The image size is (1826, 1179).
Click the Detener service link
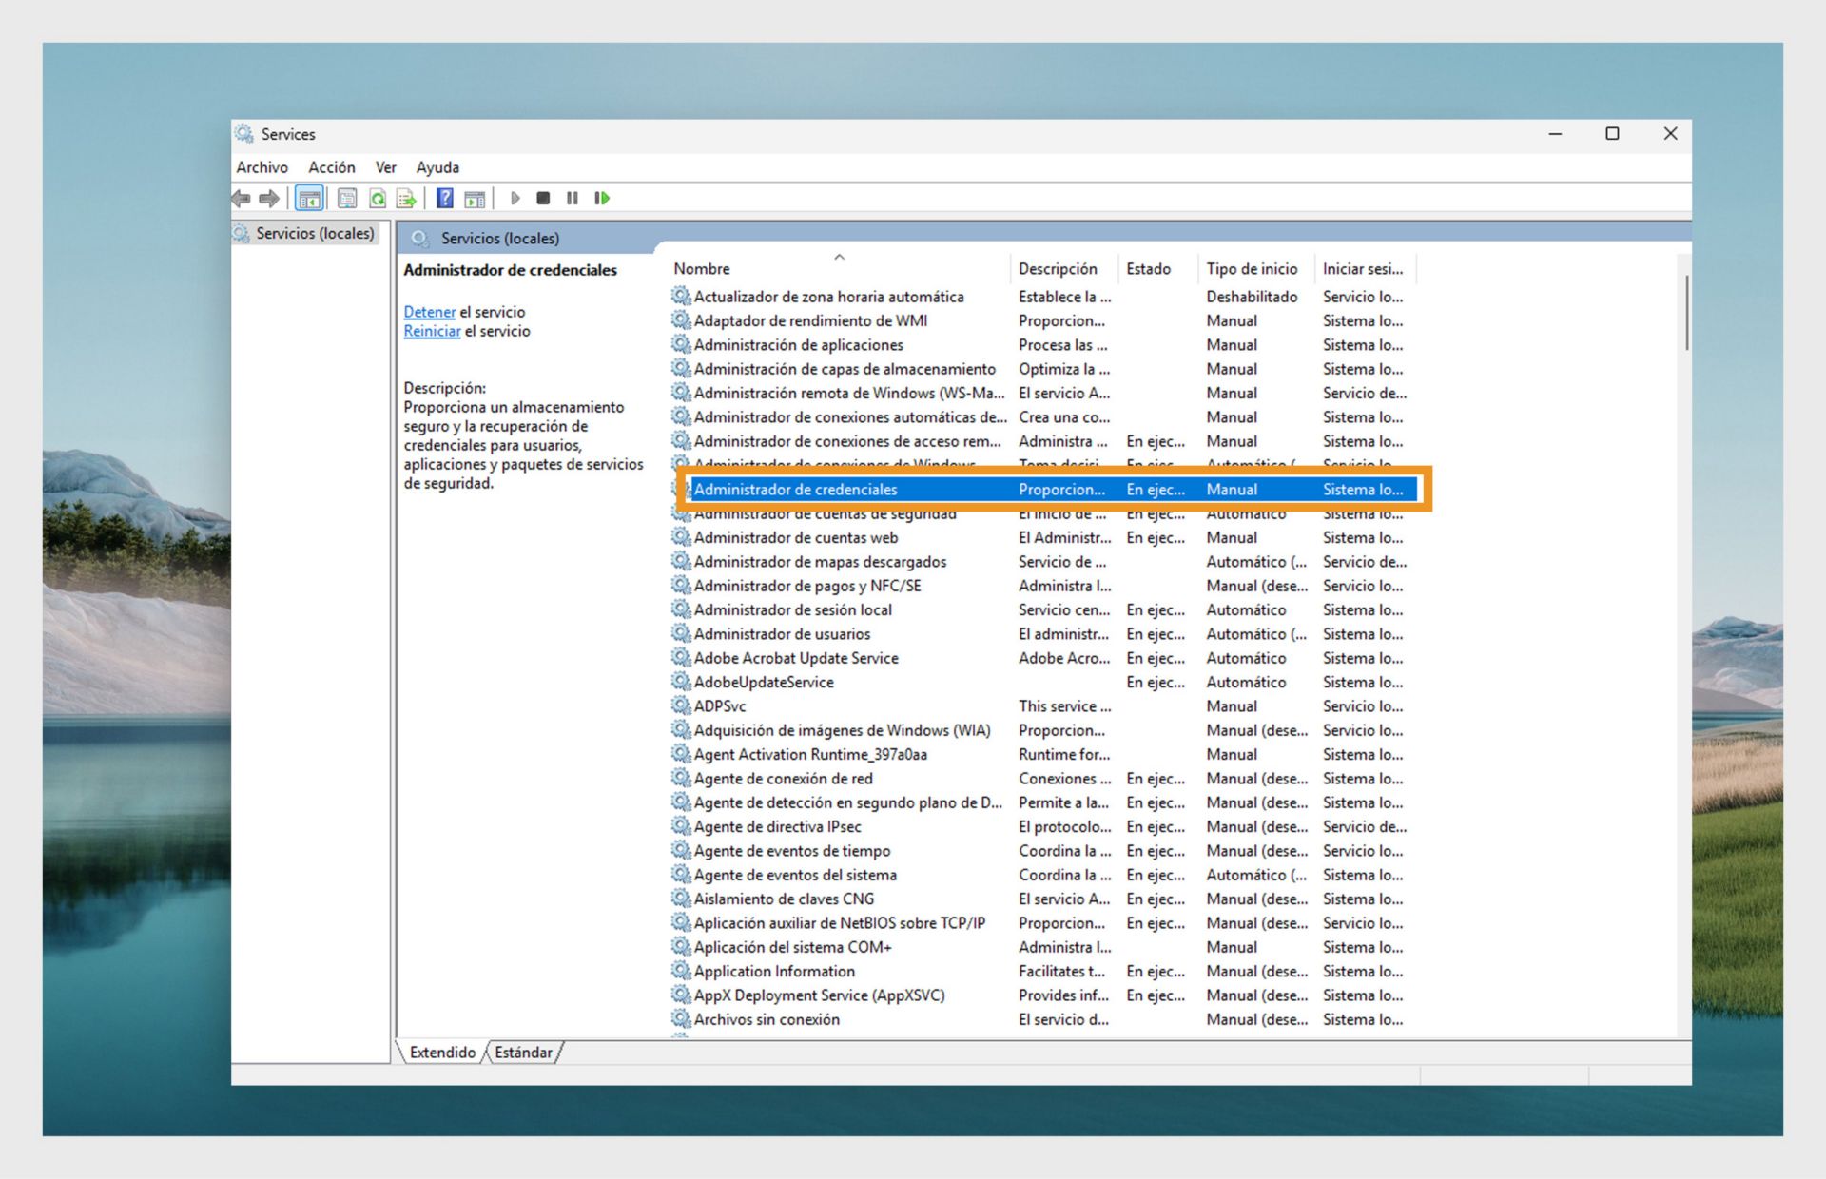[x=429, y=312]
